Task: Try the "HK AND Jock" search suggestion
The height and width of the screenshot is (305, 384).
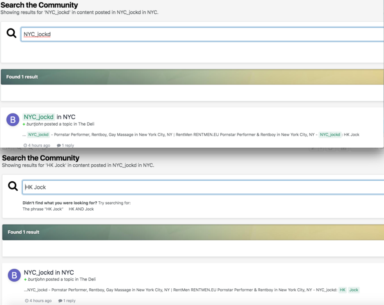Action: 81,209
